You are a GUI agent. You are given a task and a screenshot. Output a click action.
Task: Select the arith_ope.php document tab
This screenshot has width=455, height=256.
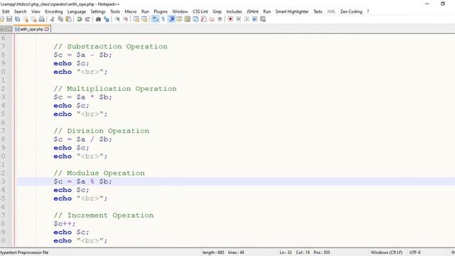[x=31, y=29]
